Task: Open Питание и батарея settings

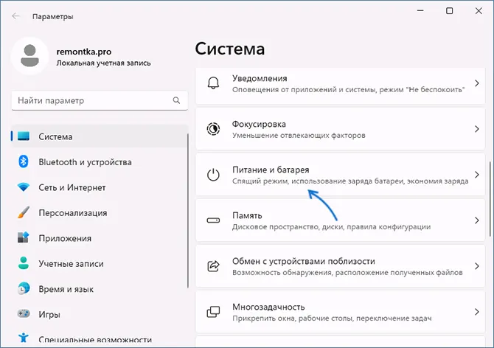Action: click(340, 175)
